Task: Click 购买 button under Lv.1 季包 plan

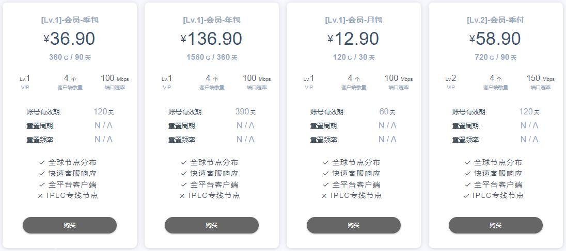Action: 70,225
